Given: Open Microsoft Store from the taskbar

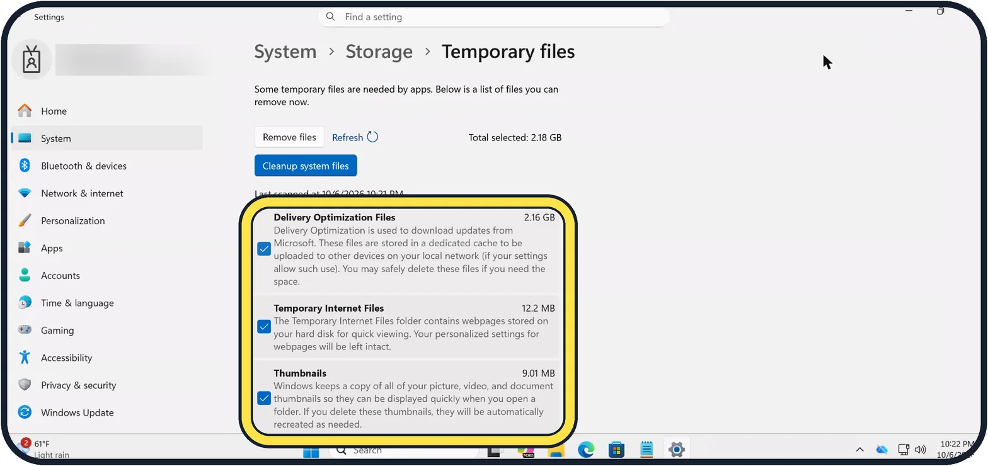Looking at the screenshot, I should (x=616, y=450).
